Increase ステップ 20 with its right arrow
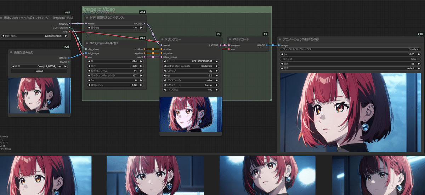 [217, 71]
